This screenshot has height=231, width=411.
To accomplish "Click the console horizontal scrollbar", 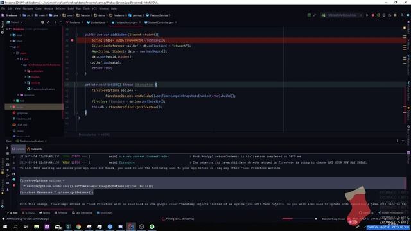I will click(47, 209).
